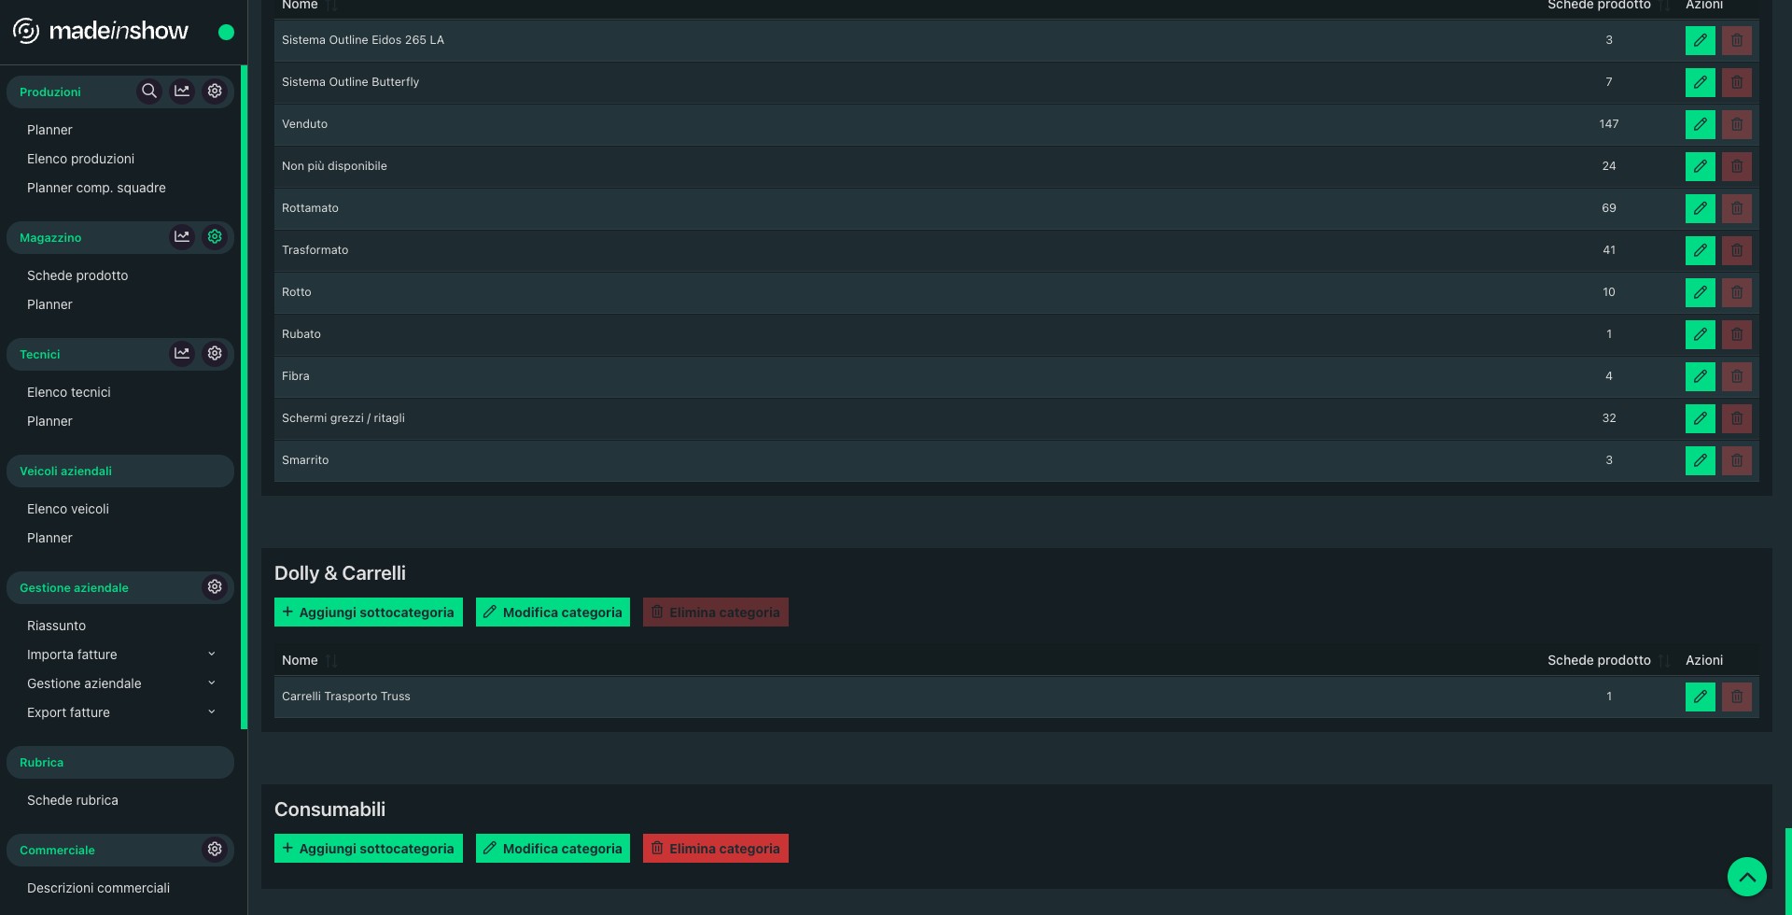Expand the Export fatture submenu
Screen dimensions: 1792x915
tap(211, 712)
